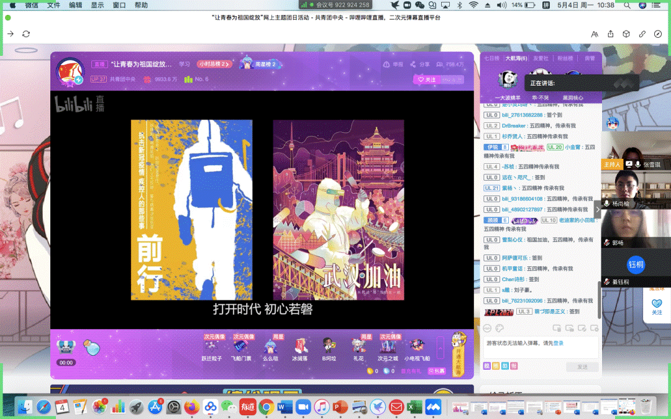
Task: Open the emoji picker in chat toolbar
Action: pyautogui.click(x=488, y=328)
